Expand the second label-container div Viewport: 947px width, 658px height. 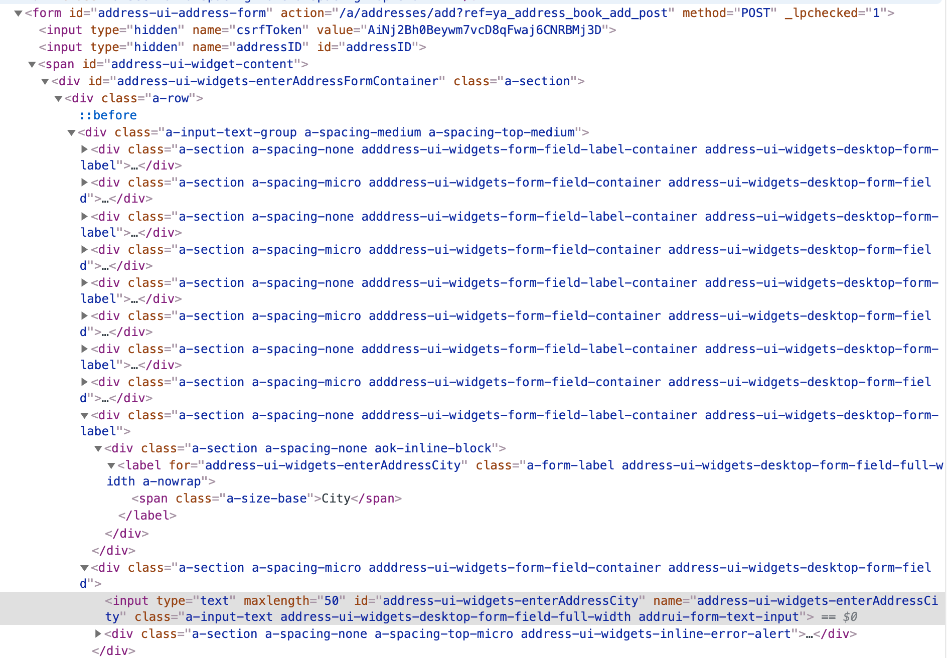click(84, 216)
